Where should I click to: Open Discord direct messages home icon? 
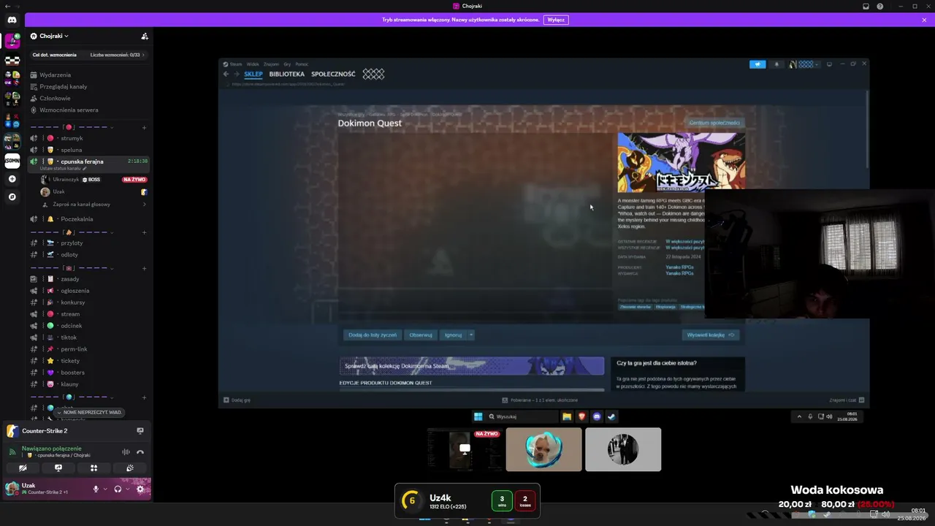[12, 20]
